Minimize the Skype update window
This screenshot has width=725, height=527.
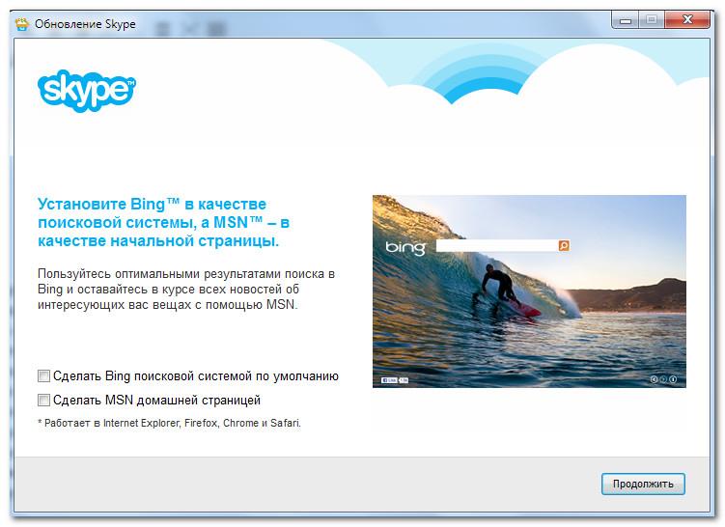point(627,17)
